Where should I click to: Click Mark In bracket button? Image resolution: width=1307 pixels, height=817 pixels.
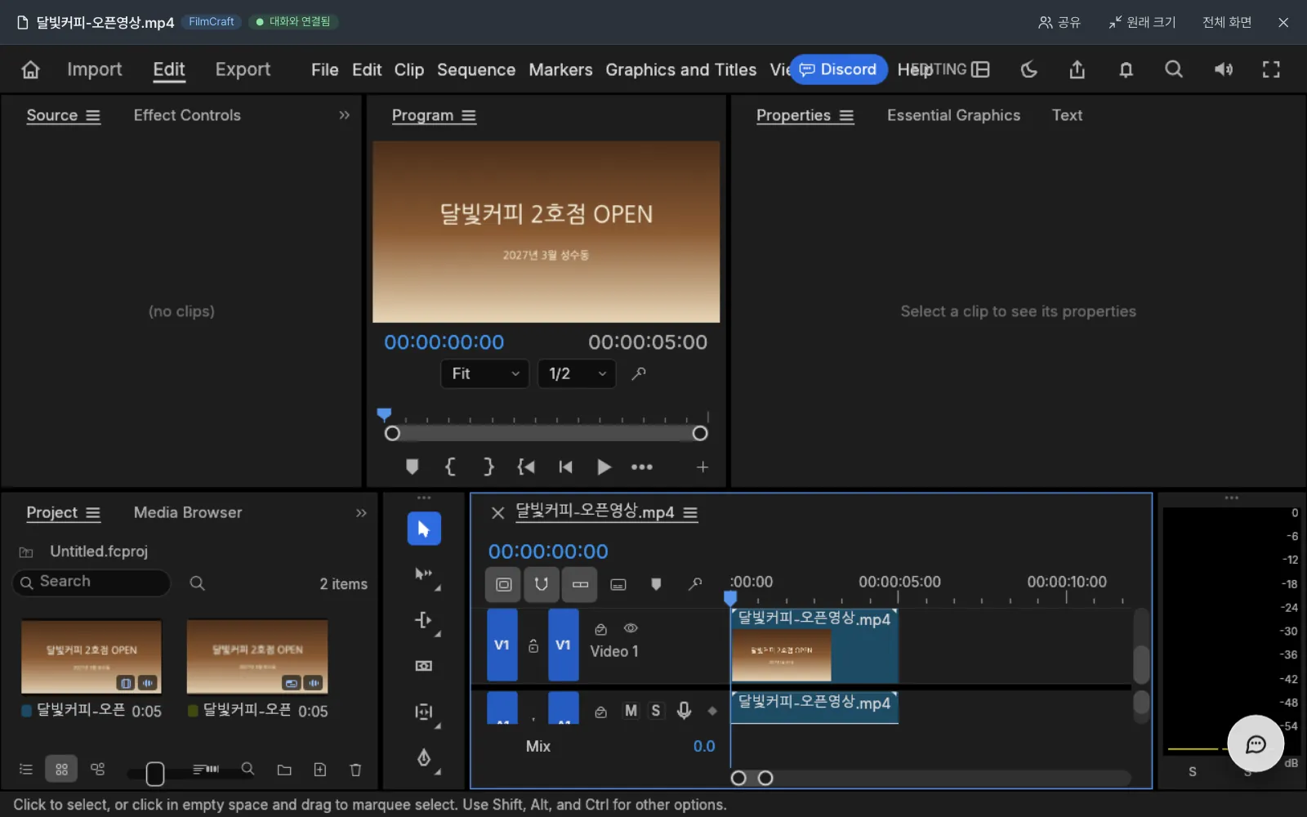[450, 467]
